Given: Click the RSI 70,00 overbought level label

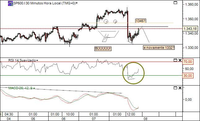Looking at the screenshot, I should [x=188, y=62].
